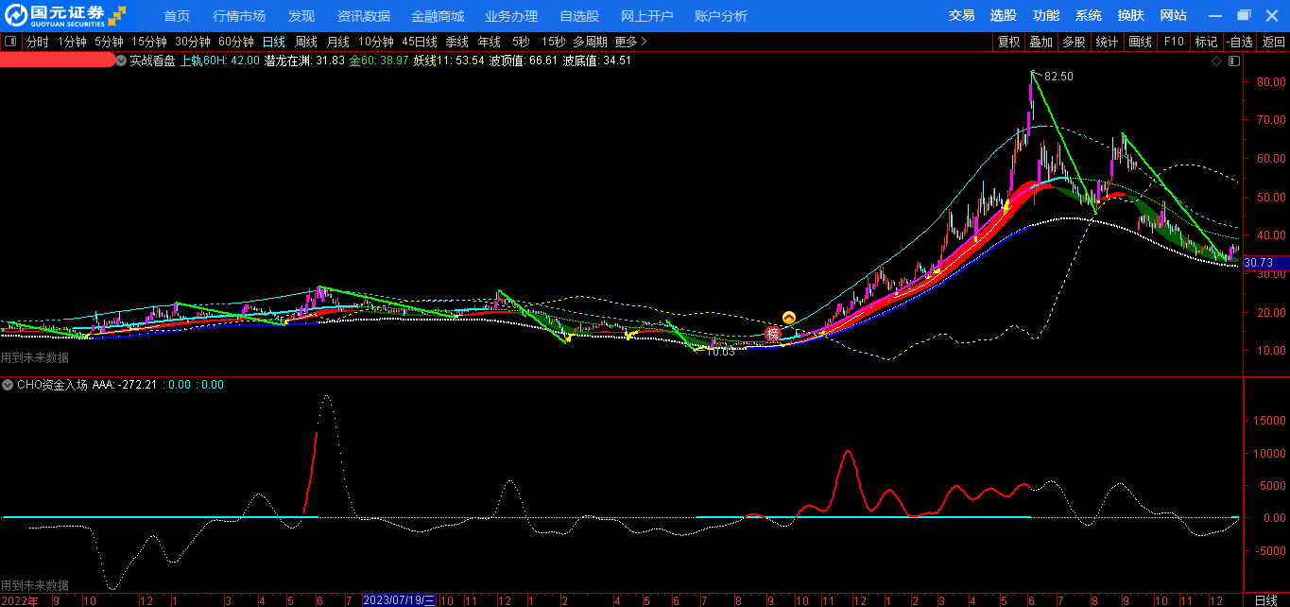Expand the CHO资金入场 indicator dropdown
The width and height of the screenshot is (1290, 607).
pyautogui.click(x=9, y=385)
